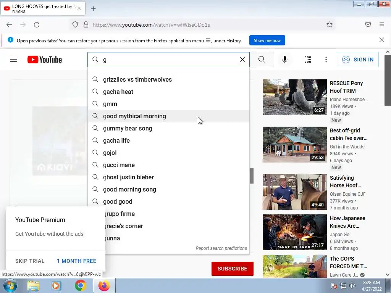Viewport: 391px width, 293px height.
Task: Open Windows Media Player taskbar icon
Action: click(57, 285)
